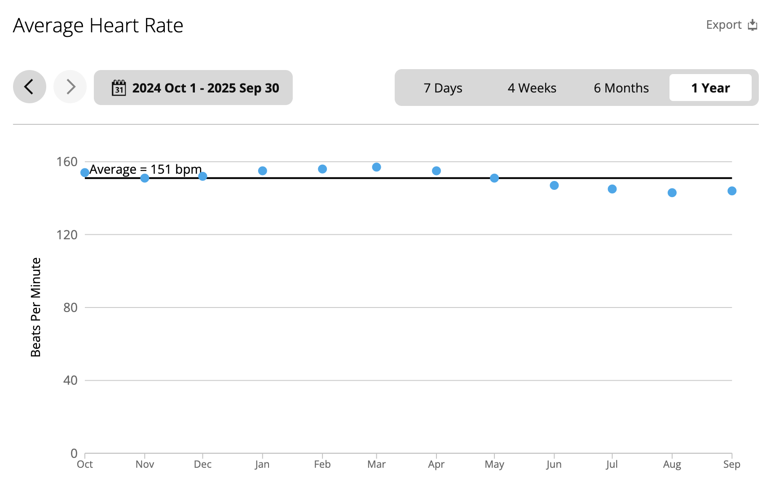Select the 1 Year range
This screenshot has width=775, height=492.
tap(710, 88)
